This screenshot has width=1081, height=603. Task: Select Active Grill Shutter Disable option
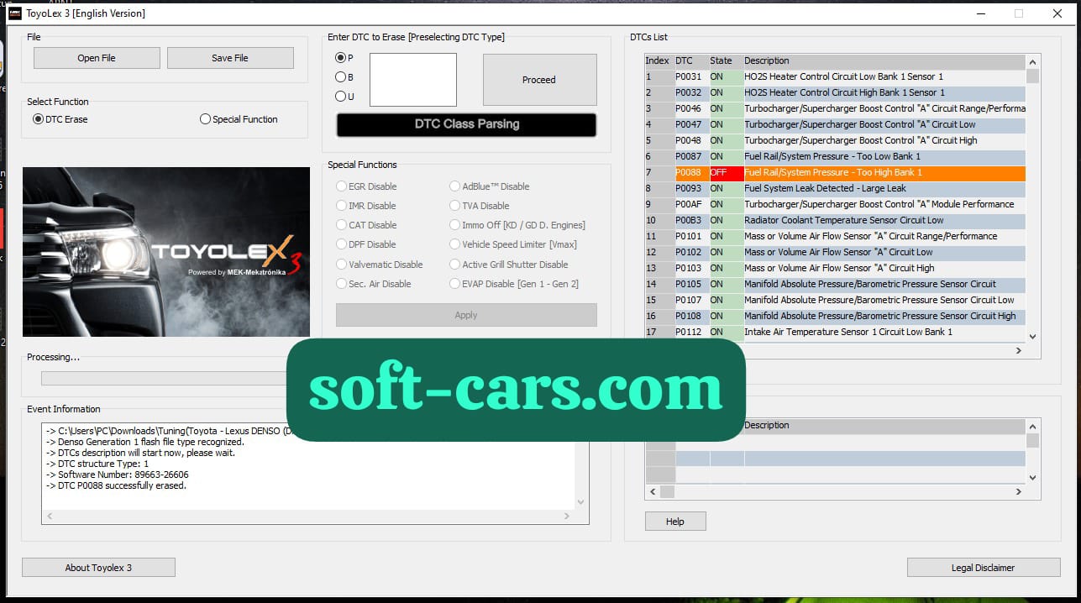[509, 265]
